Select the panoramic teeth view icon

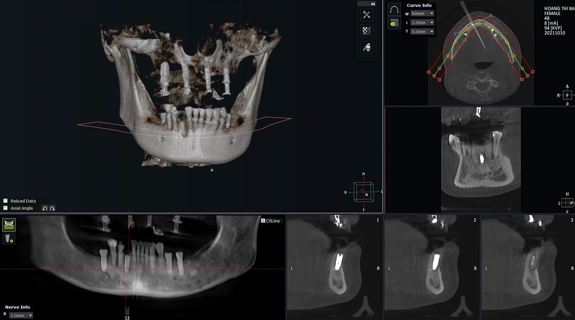pos(9,225)
